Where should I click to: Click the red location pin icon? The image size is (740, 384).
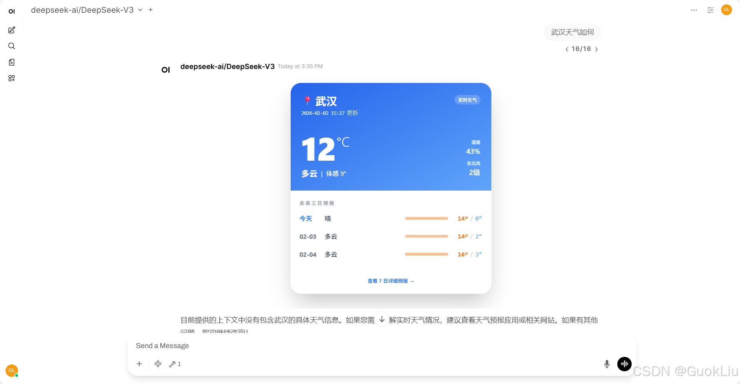tap(307, 100)
